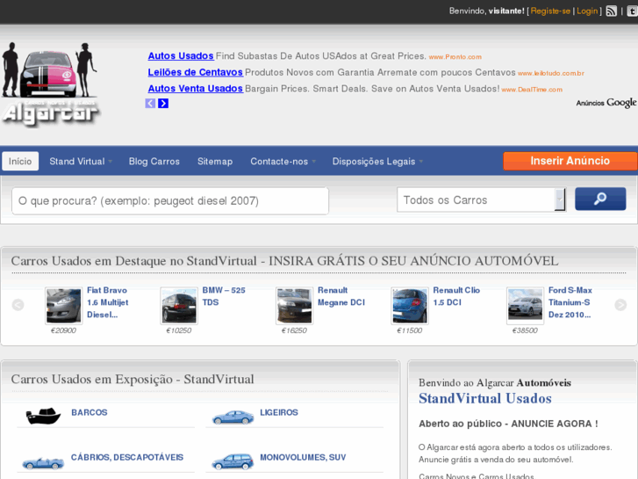
Task: Open Fiat Bravo 1.6 Multijet title link
Action: coord(108,302)
